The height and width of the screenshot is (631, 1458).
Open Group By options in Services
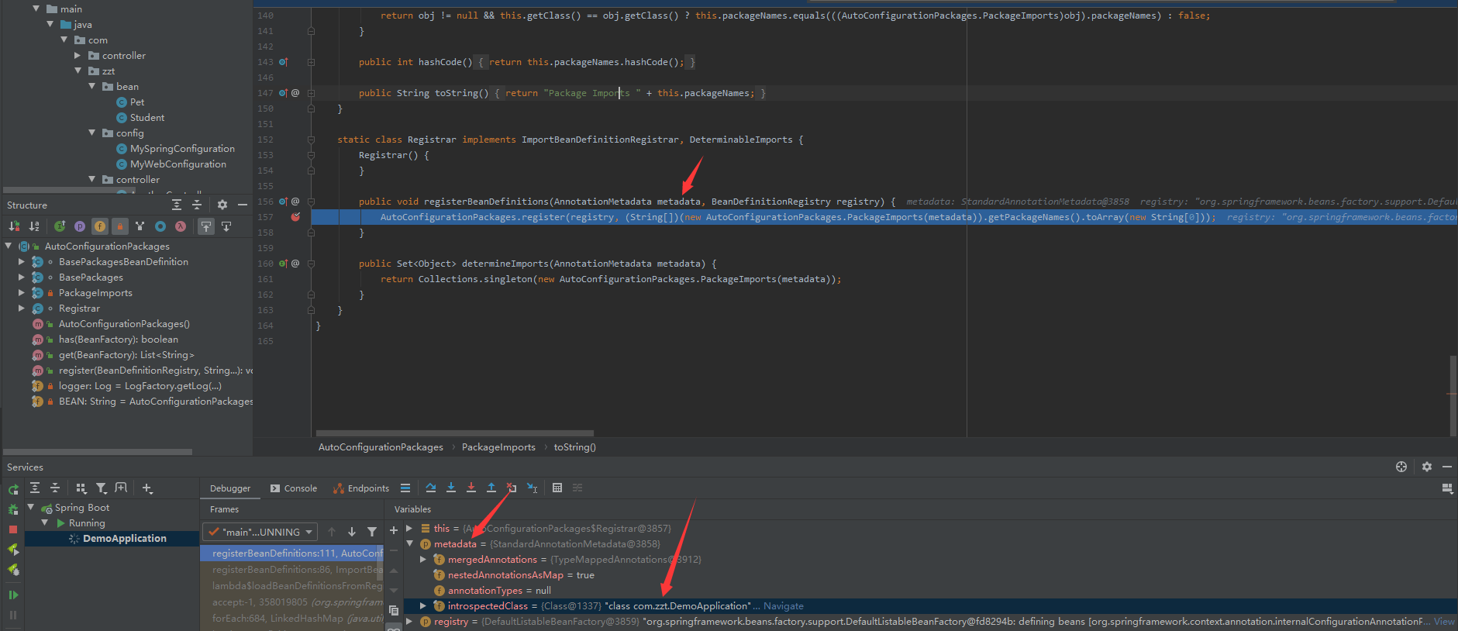(81, 488)
